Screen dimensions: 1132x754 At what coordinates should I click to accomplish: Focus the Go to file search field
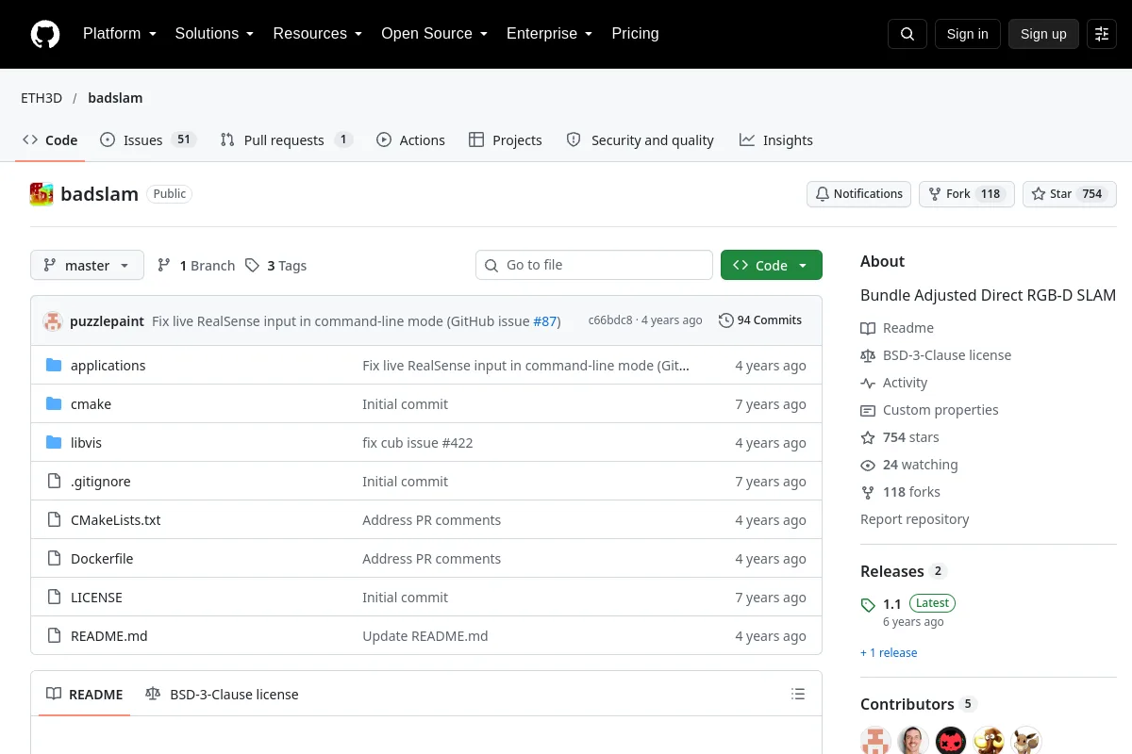pyautogui.click(x=594, y=265)
